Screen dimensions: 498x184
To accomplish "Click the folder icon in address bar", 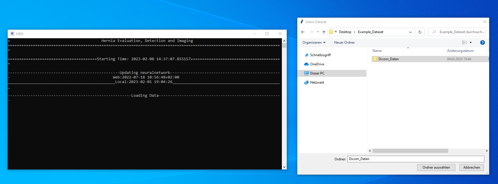I will click(331, 32).
